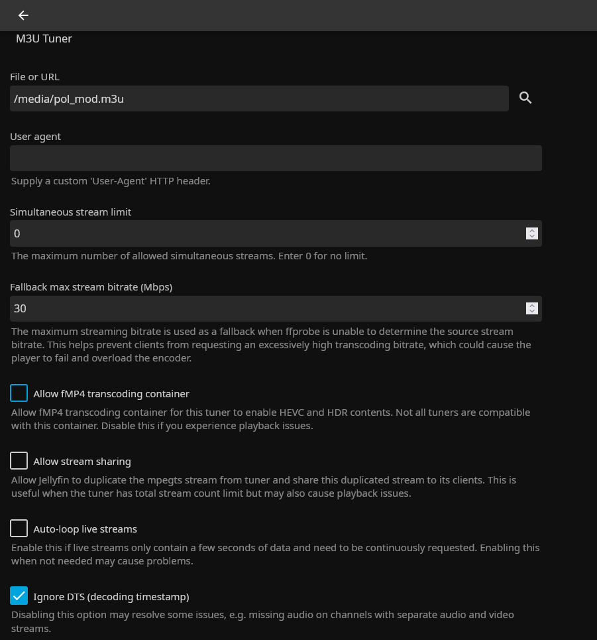Viewport: 597px width, 640px height.
Task: Enable Allow fMP4 transcoding container checkbox
Action: tap(19, 393)
